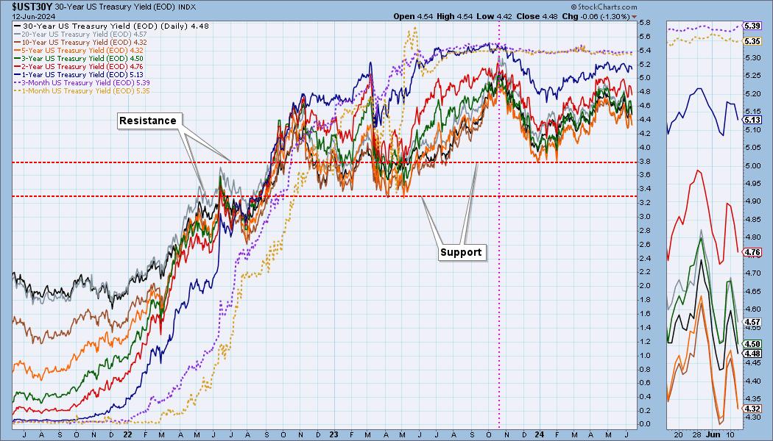
Task: Click the 22 year label on time axis
Action: pyautogui.click(x=127, y=435)
